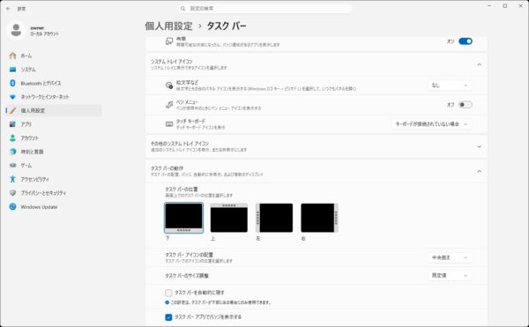Uncheck タスク バー アプリでバッジを表示する checkbox
This screenshot has height=327, width=529.
coord(168,317)
